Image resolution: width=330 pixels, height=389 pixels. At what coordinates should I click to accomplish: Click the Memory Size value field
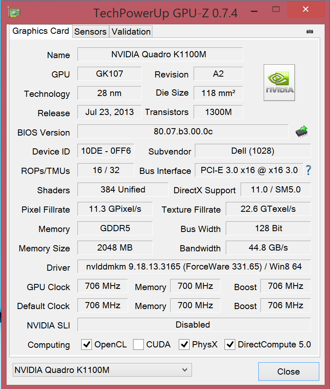(x=115, y=248)
